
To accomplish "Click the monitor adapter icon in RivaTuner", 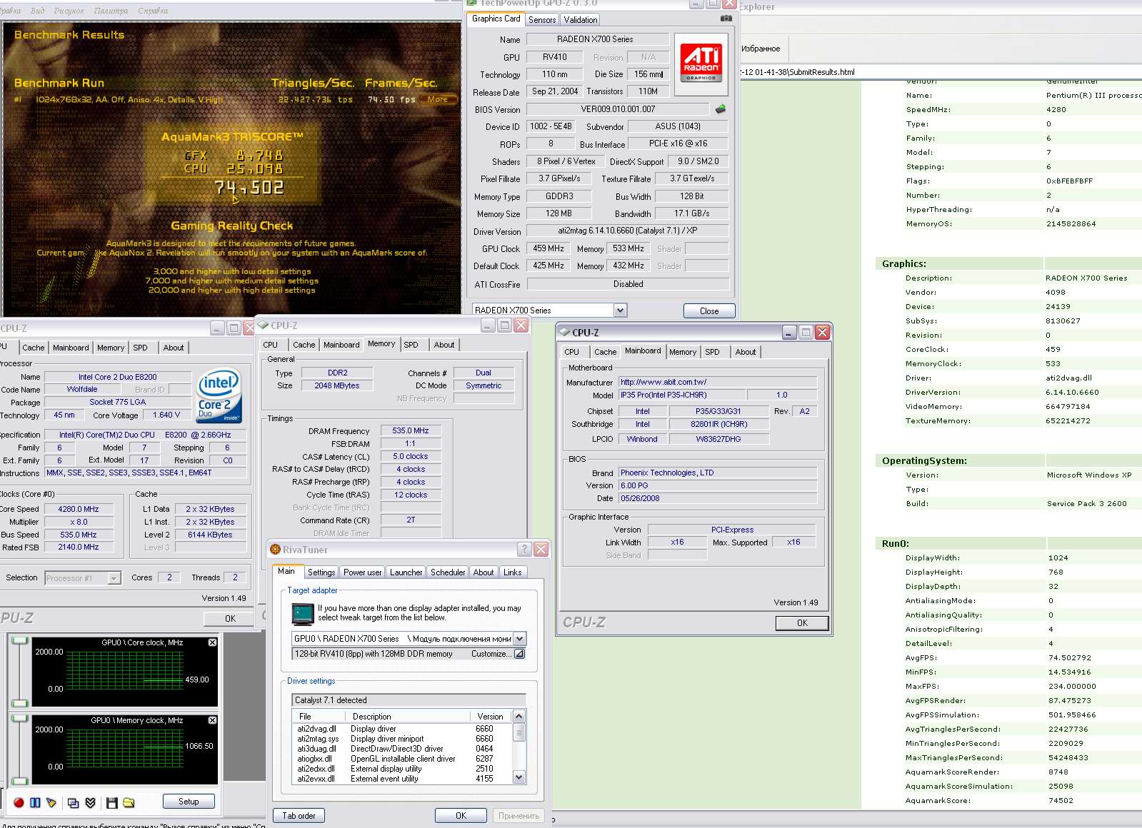I will click(303, 614).
